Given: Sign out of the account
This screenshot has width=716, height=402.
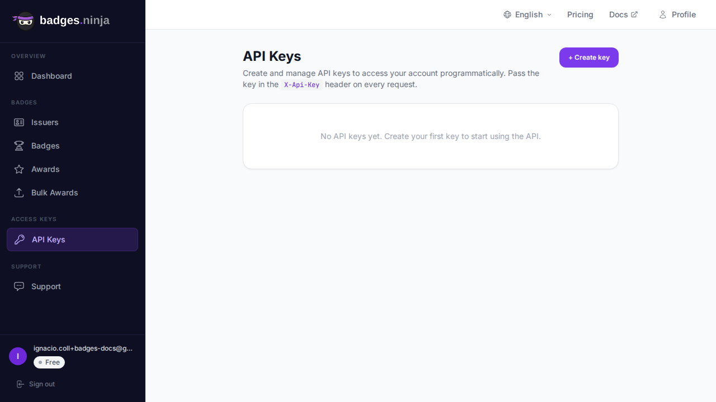Looking at the screenshot, I should (41, 384).
